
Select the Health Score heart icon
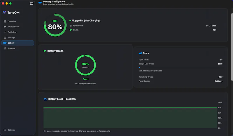[5, 27]
